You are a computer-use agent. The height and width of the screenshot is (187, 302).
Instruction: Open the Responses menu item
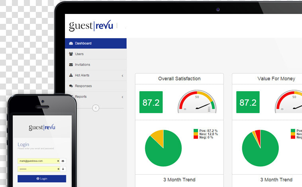(x=96, y=86)
